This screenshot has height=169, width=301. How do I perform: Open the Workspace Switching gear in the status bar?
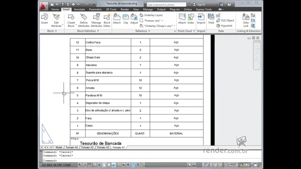coord(226,165)
